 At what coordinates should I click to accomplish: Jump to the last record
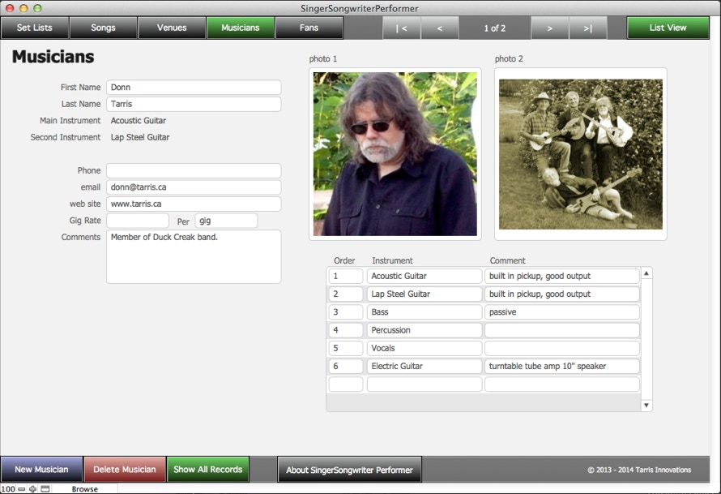pos(587,28)
